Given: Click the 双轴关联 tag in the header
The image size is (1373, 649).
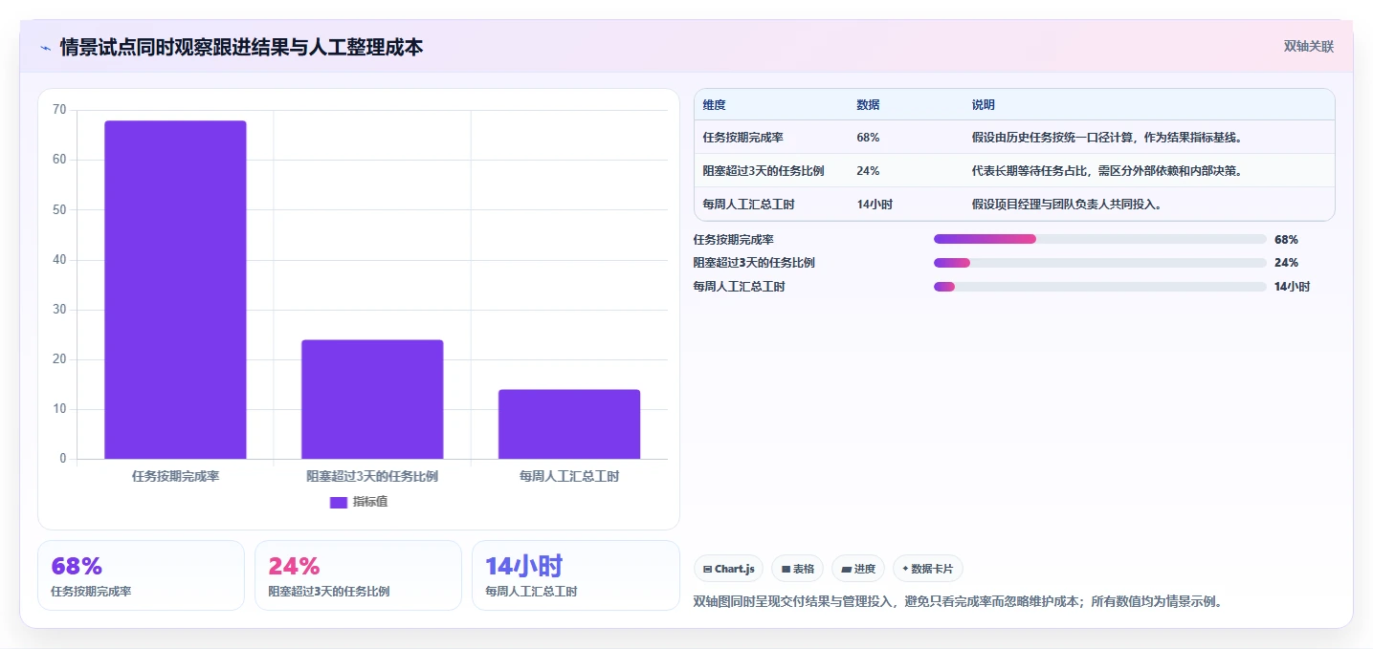Looking at the screenshot, I should point(1308,47).
